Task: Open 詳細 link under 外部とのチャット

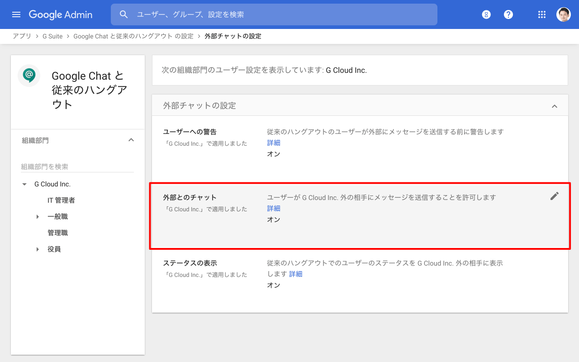Action: 274,209
